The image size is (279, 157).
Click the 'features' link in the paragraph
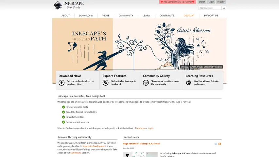pos(141,128)
